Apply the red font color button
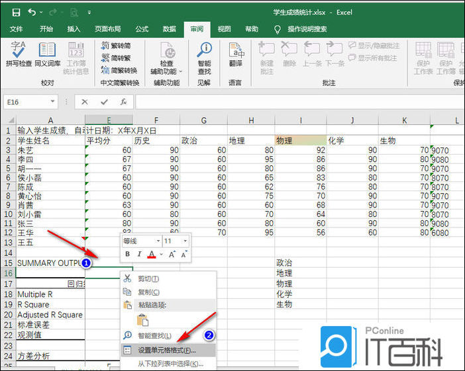 pos(152,255)
